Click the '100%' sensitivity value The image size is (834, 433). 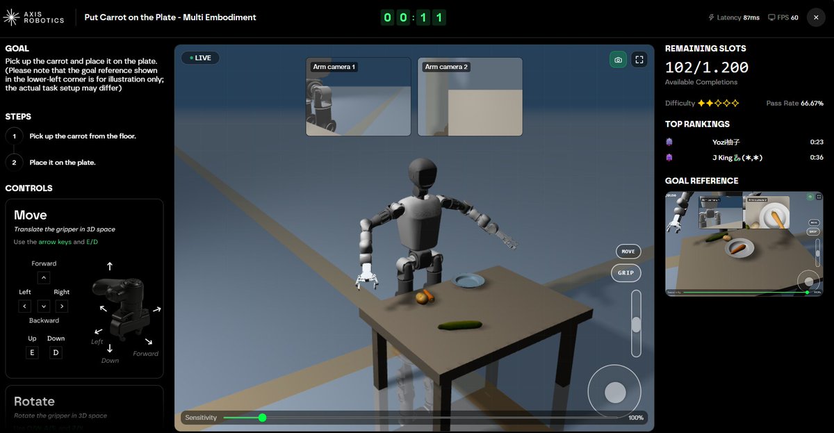tap(636, 418)
